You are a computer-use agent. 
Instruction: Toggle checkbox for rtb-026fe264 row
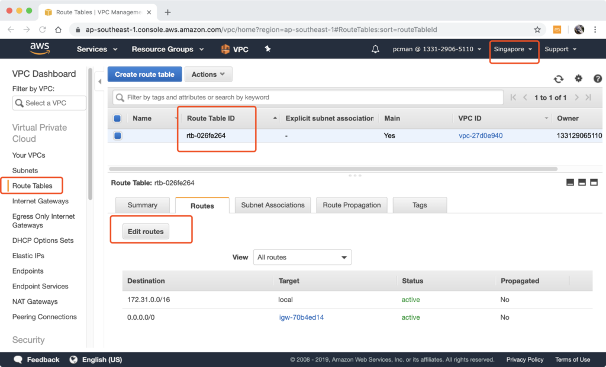click(x=118, y=136)
